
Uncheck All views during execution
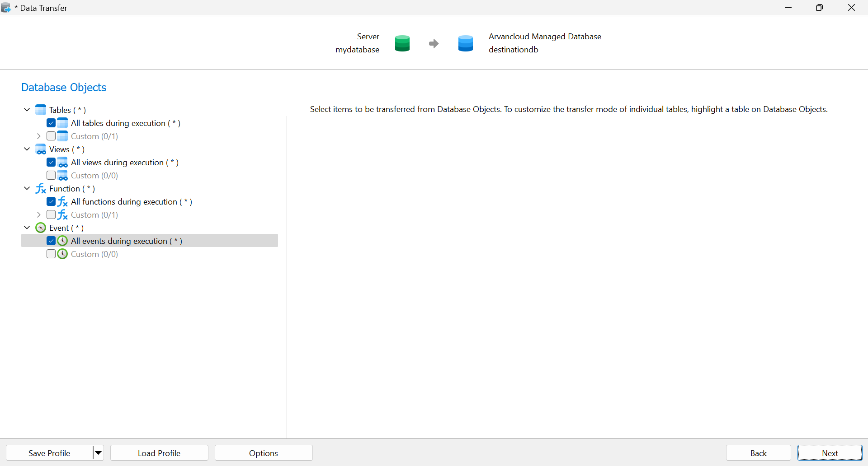pyautogui.click(x=51, y=162)
